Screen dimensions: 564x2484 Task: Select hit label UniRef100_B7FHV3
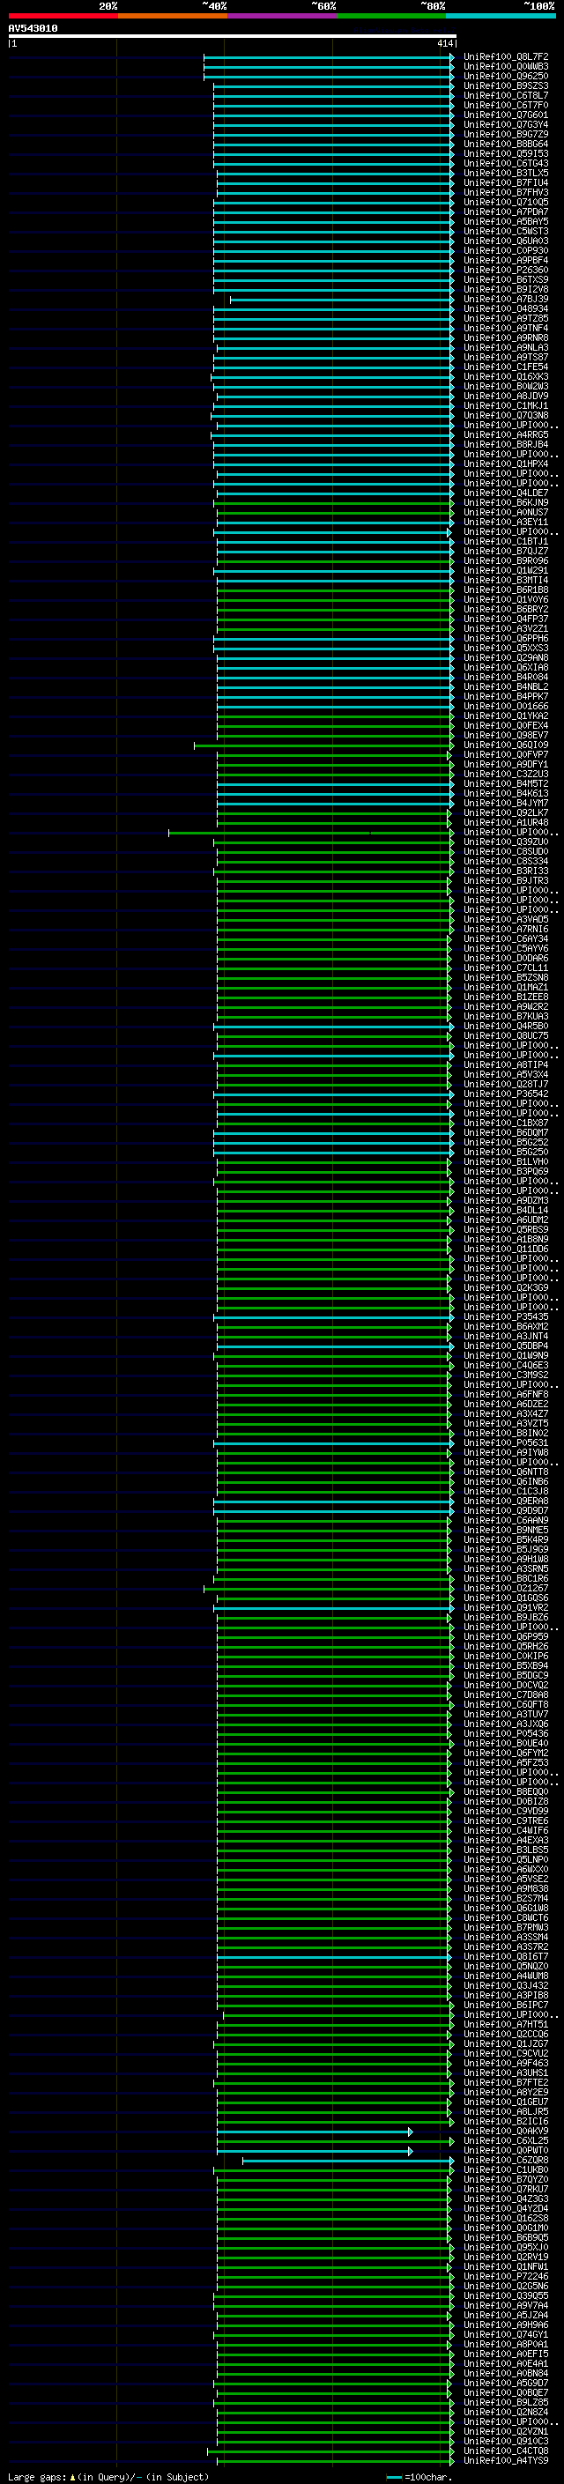[506, 192]
